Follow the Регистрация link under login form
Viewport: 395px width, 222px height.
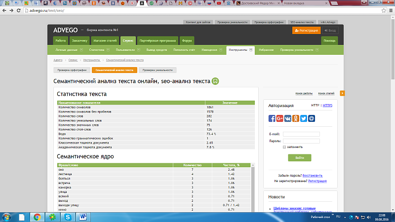tap(317, 181)
